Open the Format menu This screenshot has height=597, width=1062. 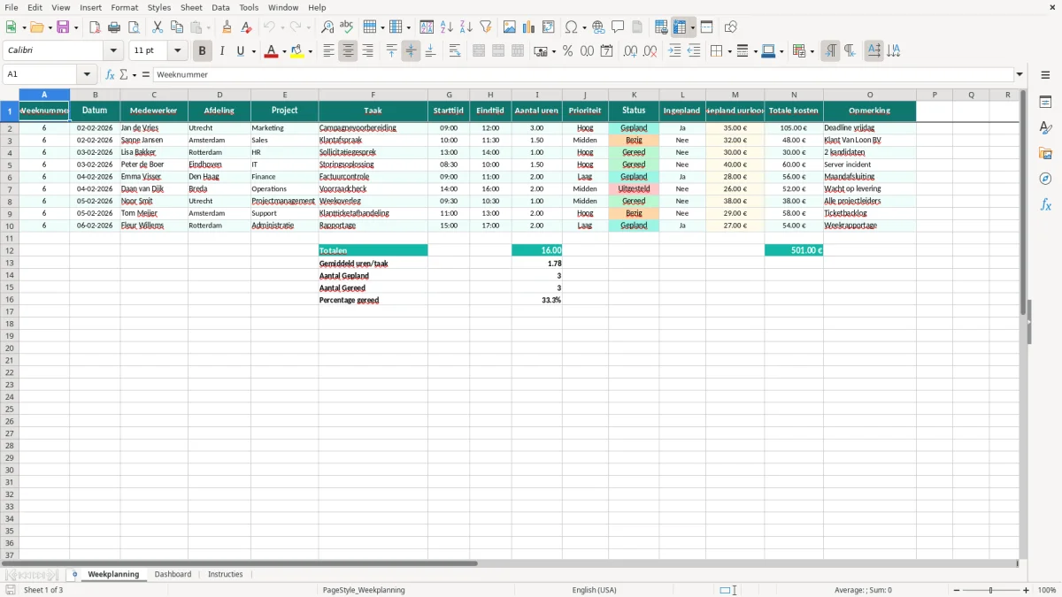pos(125,7)
